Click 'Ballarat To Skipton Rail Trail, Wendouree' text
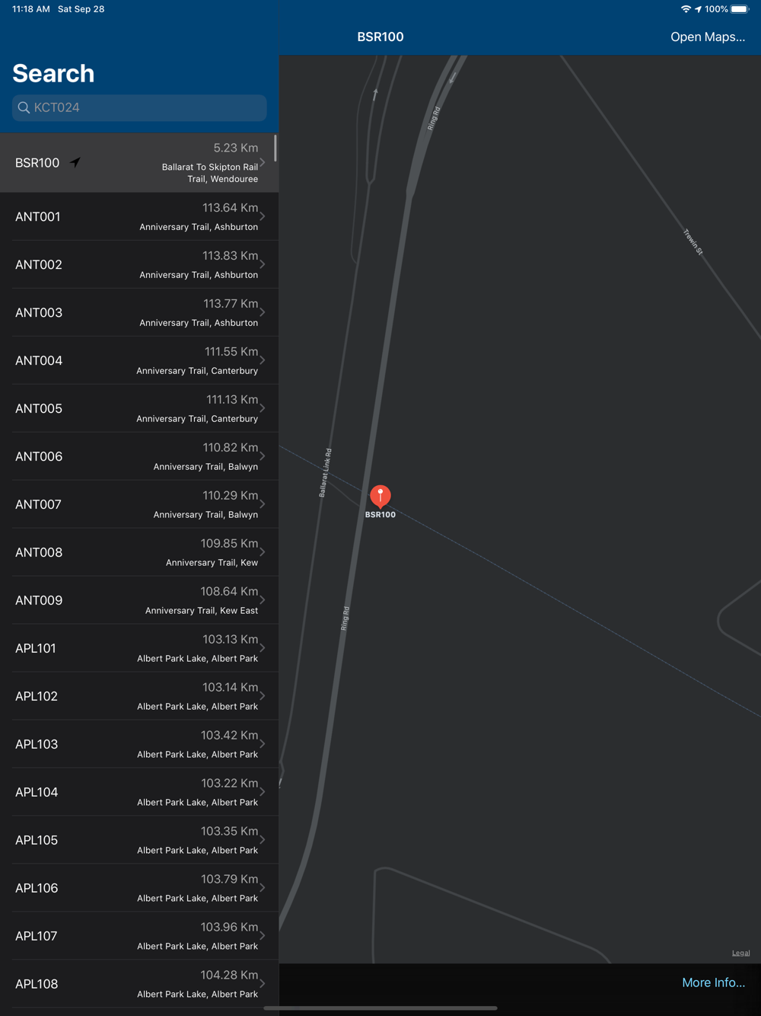The image size is (761, 1016). click(210, 173)
